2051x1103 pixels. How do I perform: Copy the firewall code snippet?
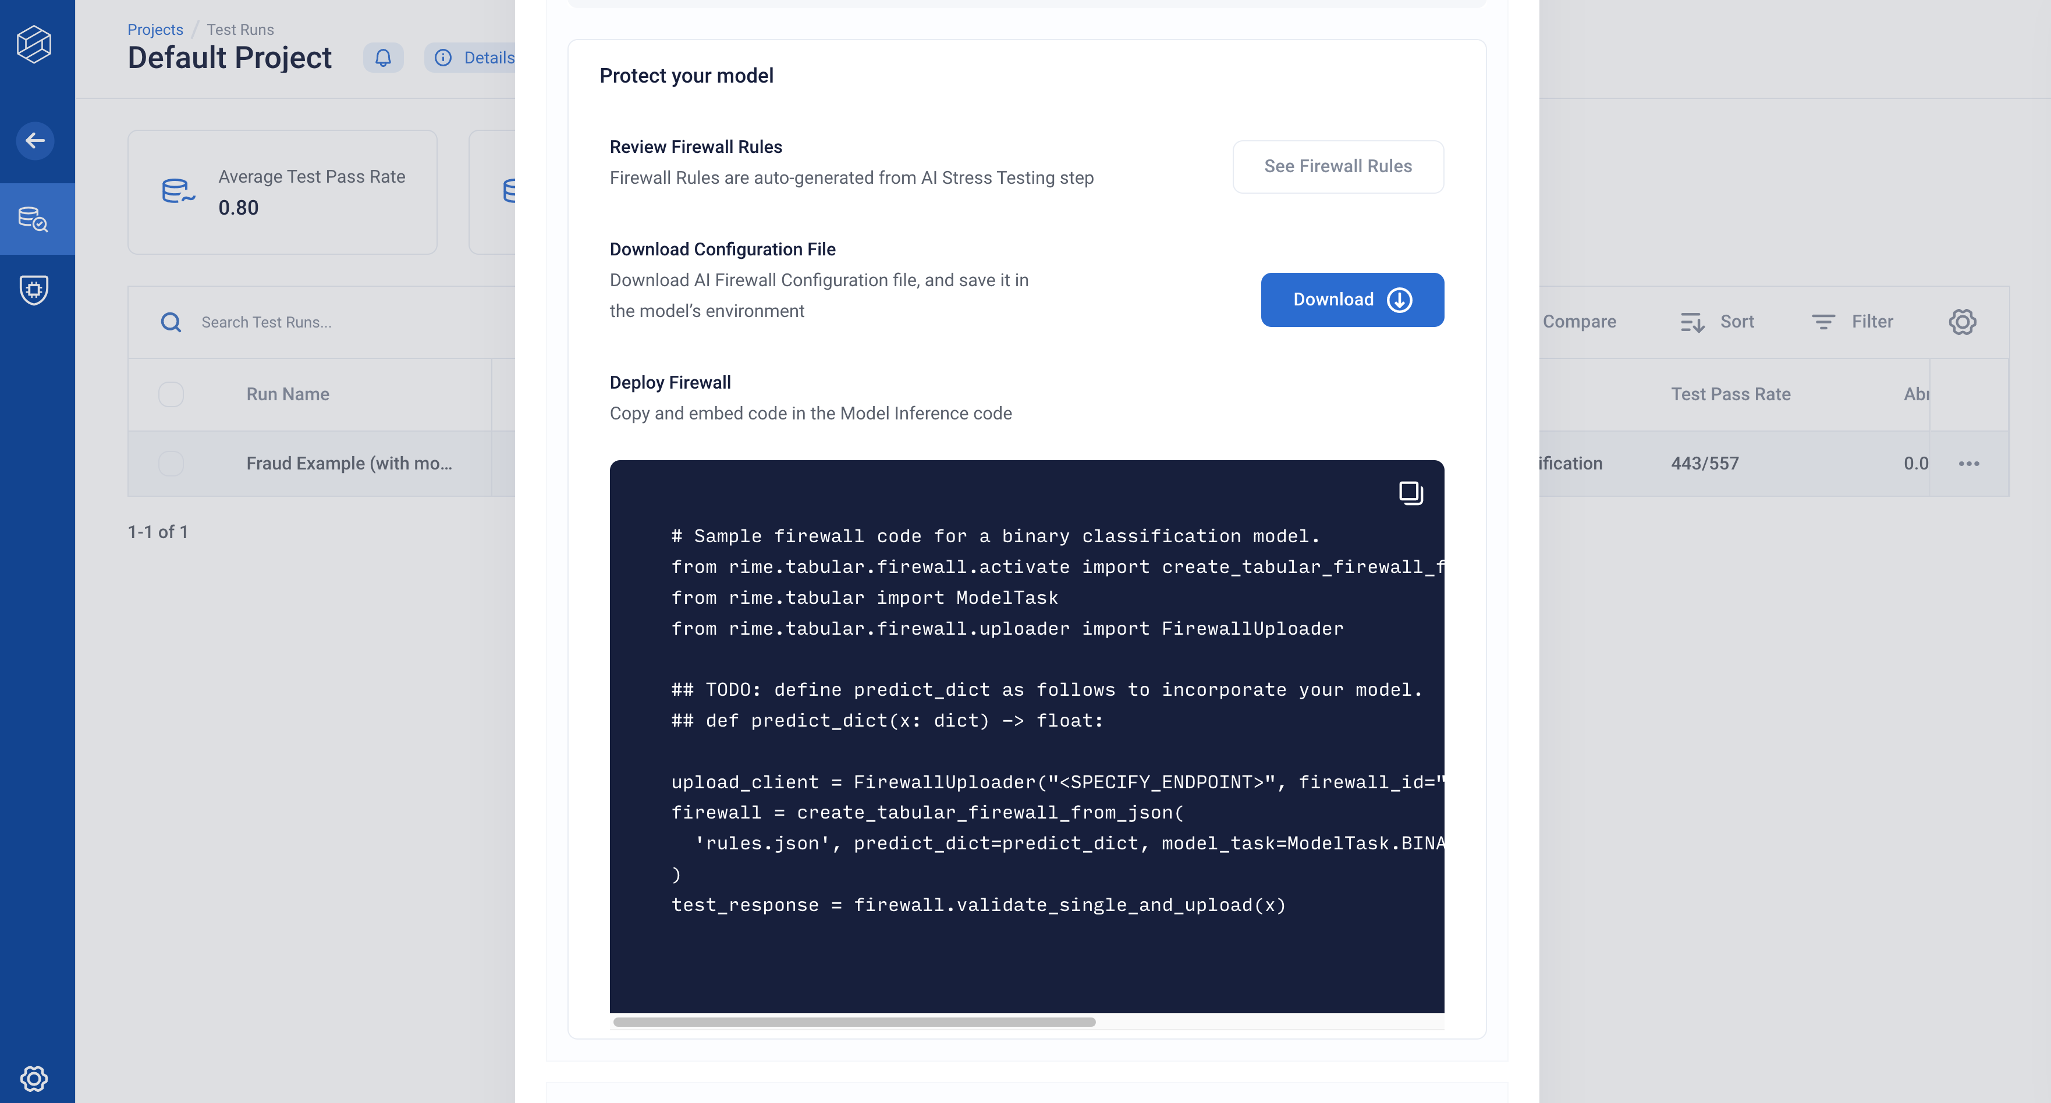click(x=1411, y=493)
